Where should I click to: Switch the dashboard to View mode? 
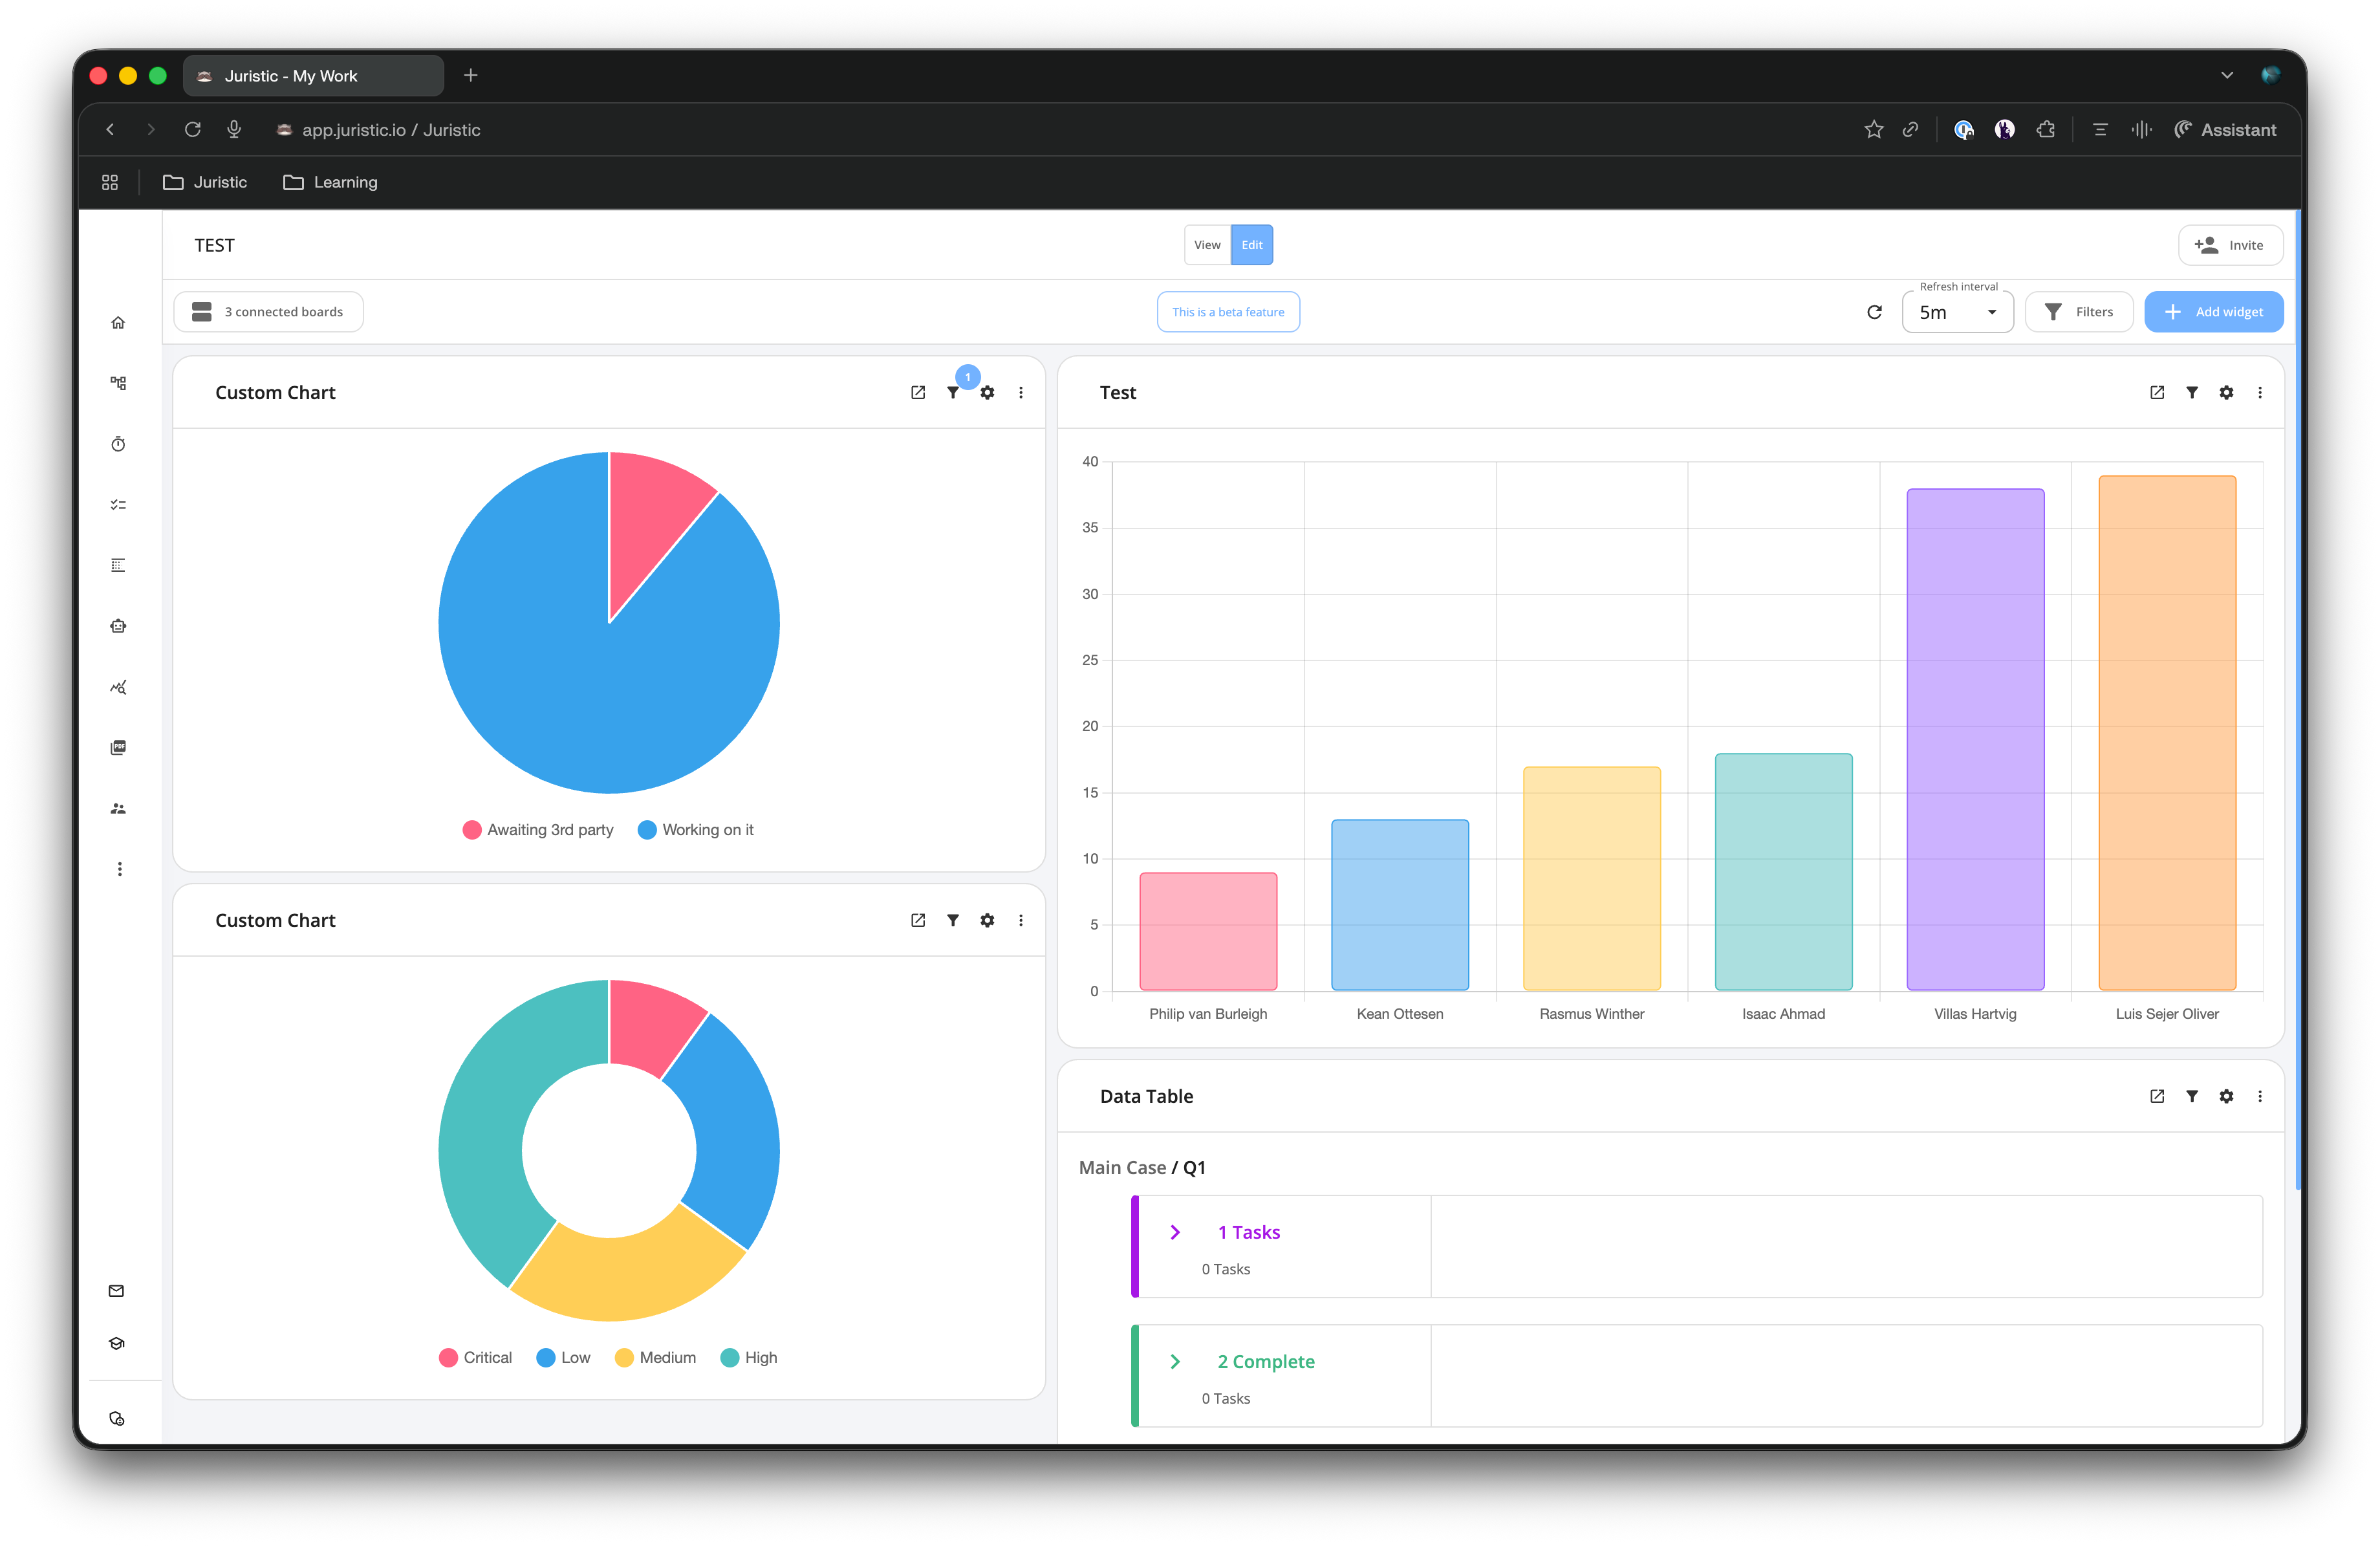click(1207, 245)
